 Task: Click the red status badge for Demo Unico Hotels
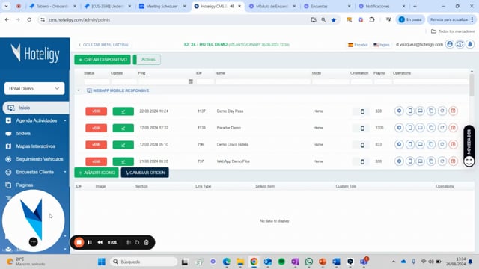97,145
